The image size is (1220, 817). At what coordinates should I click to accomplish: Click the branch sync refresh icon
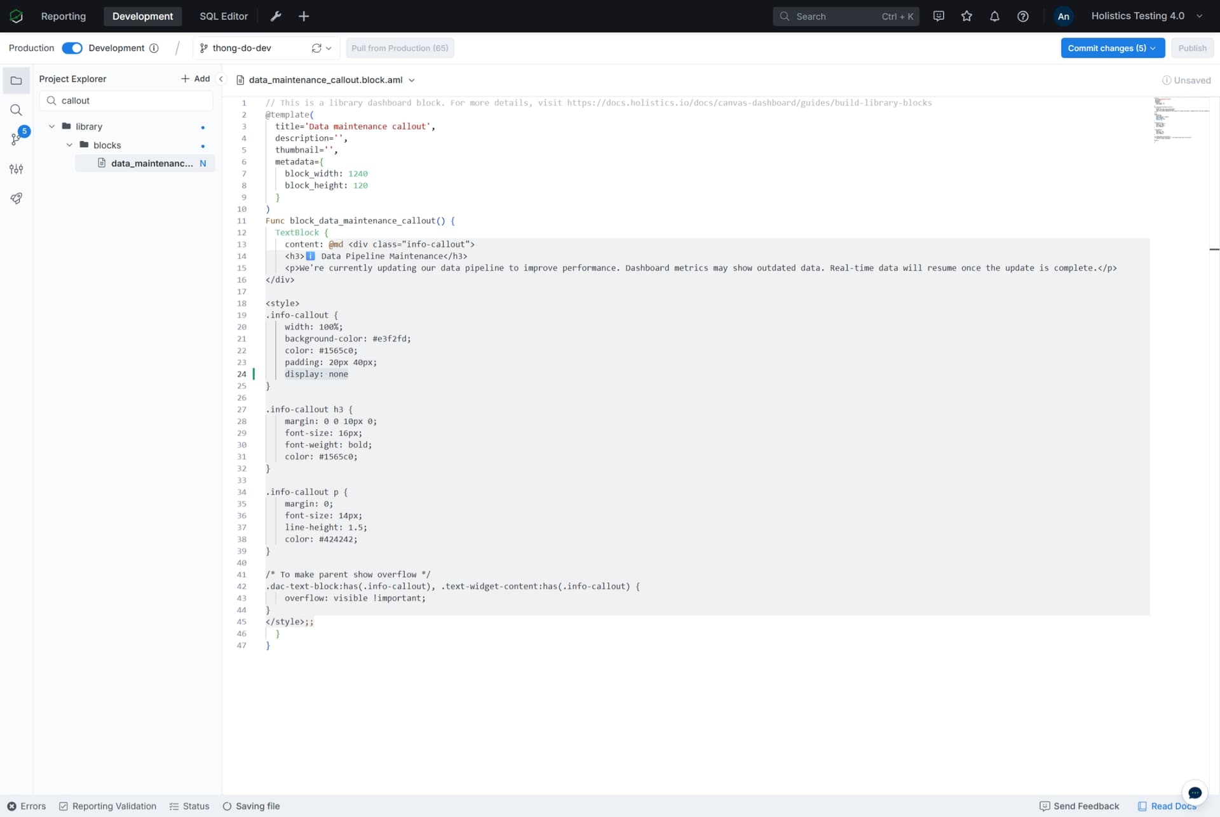point(316,48)
